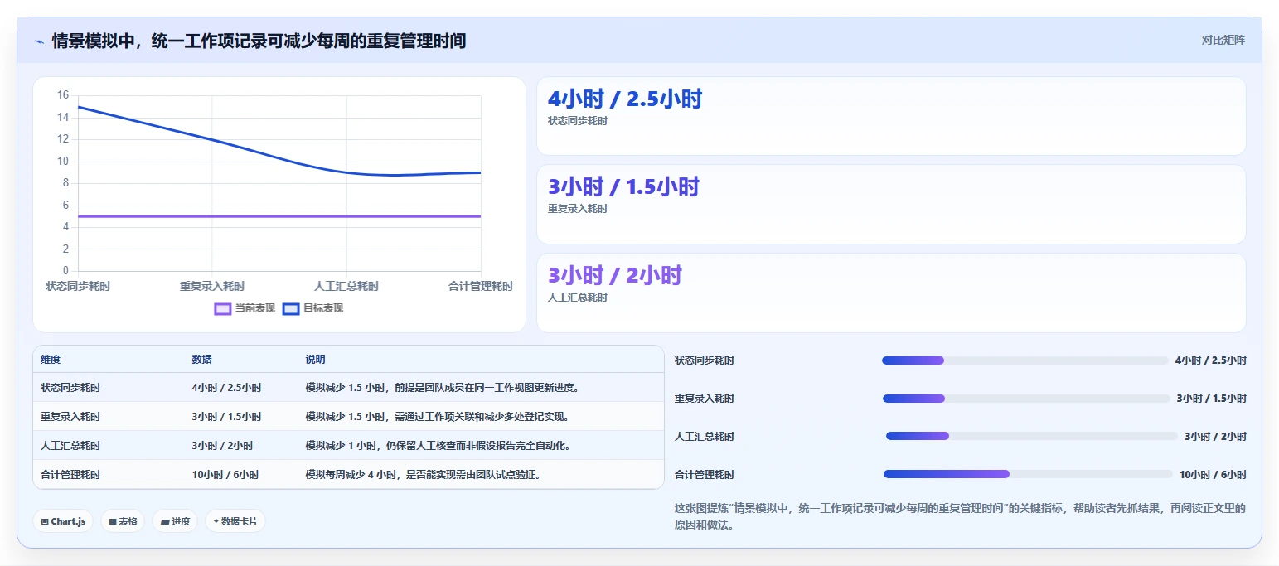The height and width of the screenshot is (566, 1279).
Task: Open the 3小时 / 2小时 data card
Action: [891, 293]
